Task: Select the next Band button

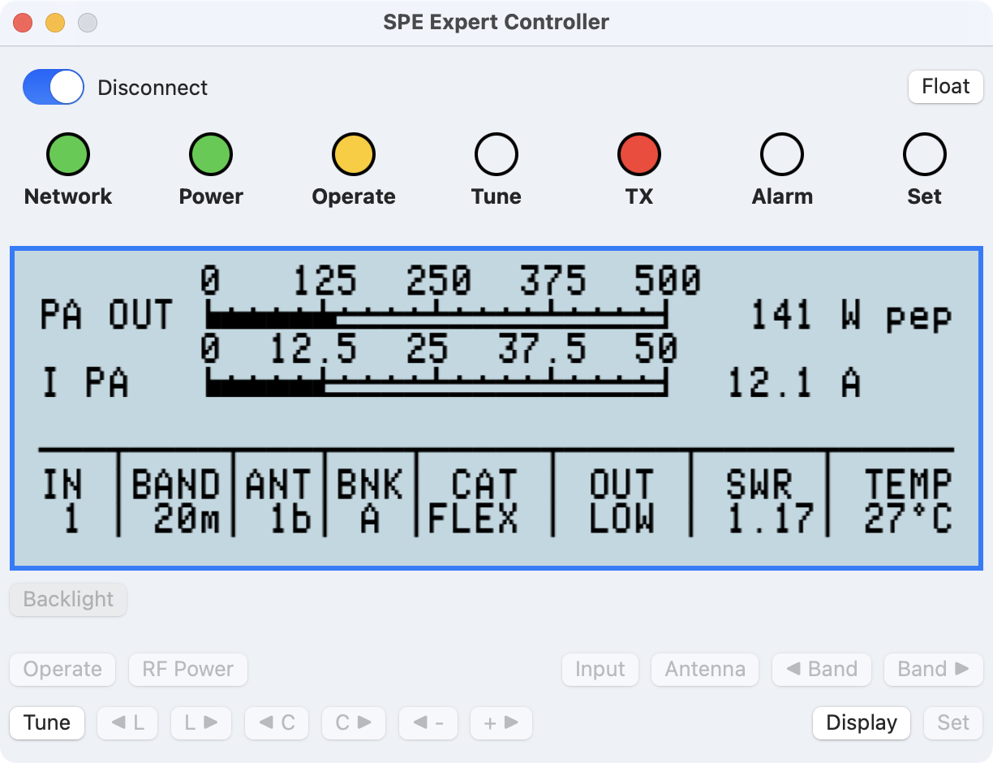Action: coord(934,670)
